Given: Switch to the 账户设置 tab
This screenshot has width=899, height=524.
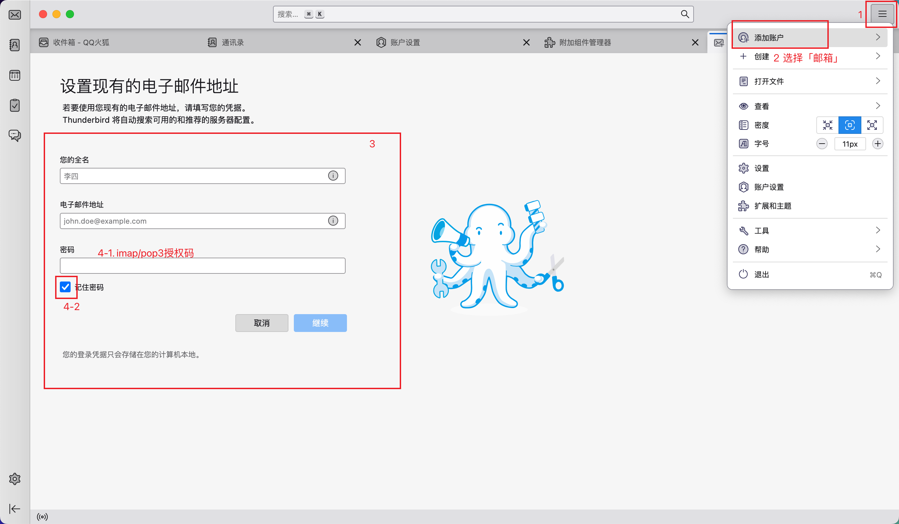Looking at the screenshot, I should [405, 42].
